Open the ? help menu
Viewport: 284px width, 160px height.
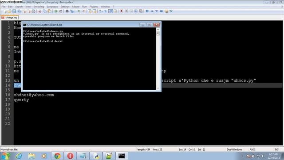point(113,7)
